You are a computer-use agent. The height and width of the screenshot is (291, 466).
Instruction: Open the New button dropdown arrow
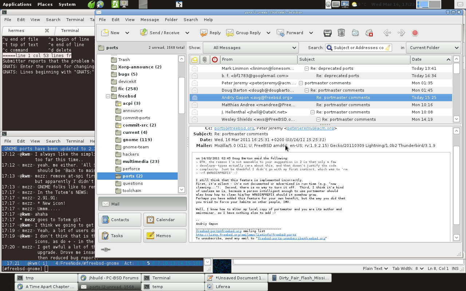pyautogui.click(x=127, y=33)
